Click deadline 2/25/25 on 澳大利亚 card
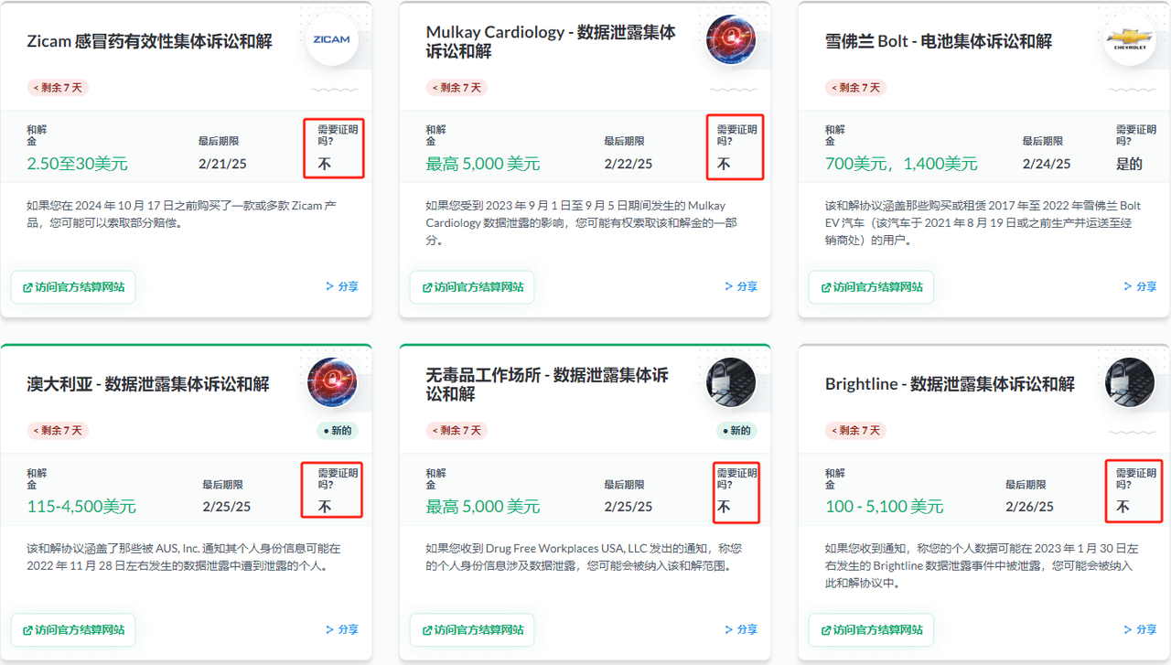This screenshot has width=1171, height=665. [x=227, y=507]
